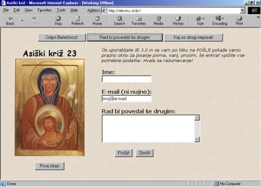
Task: Expand the toolbar overflow chevron
Action: pos(258,17)
